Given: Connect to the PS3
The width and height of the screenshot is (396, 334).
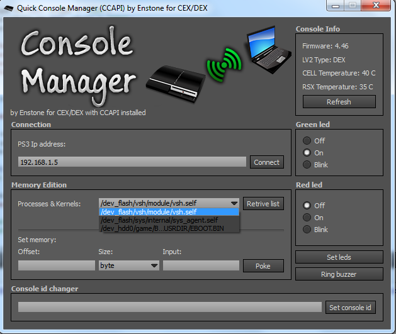Looking at the screenshot, I should (x=267, y=162).
